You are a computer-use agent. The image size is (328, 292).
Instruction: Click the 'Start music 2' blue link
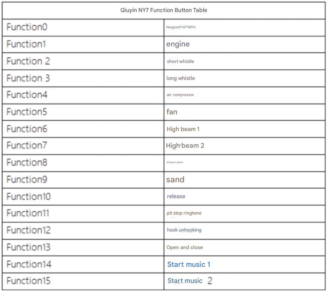pyautogui.click(x=190, y=281)
